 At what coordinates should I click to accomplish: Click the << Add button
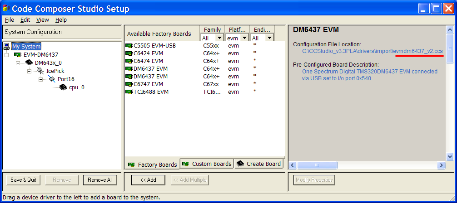[148, 180]
